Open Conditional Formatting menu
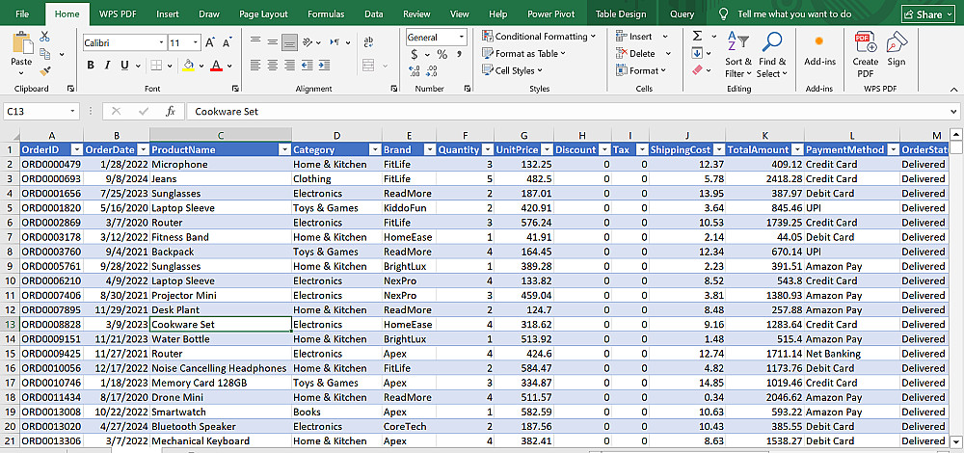The image size is (964, 453). click(539, 37)
